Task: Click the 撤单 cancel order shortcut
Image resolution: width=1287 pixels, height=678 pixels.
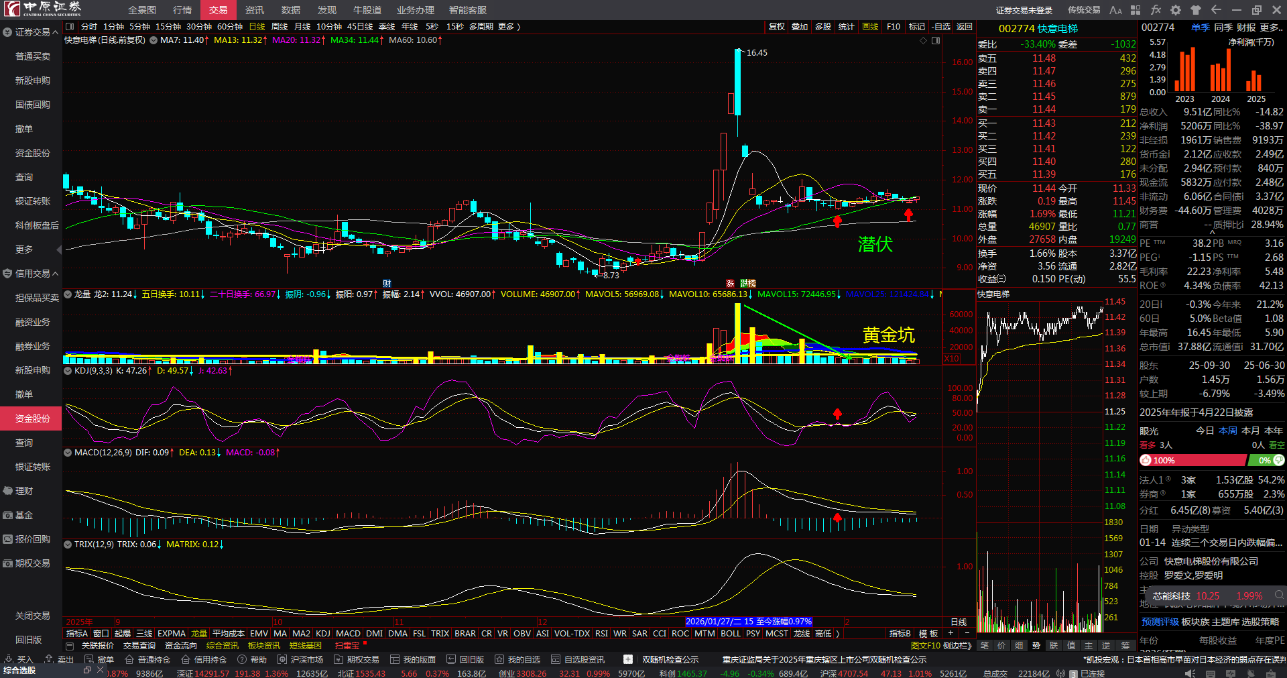Action: pos(99,659)
